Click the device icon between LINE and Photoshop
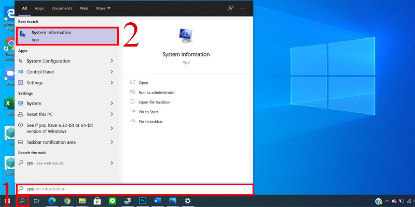The width and height of the screenshot is (415, 207). [128, 201]
